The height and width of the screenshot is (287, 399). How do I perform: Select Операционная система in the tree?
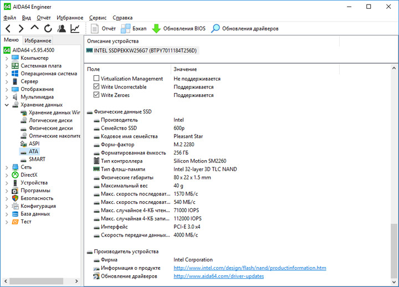49,74
